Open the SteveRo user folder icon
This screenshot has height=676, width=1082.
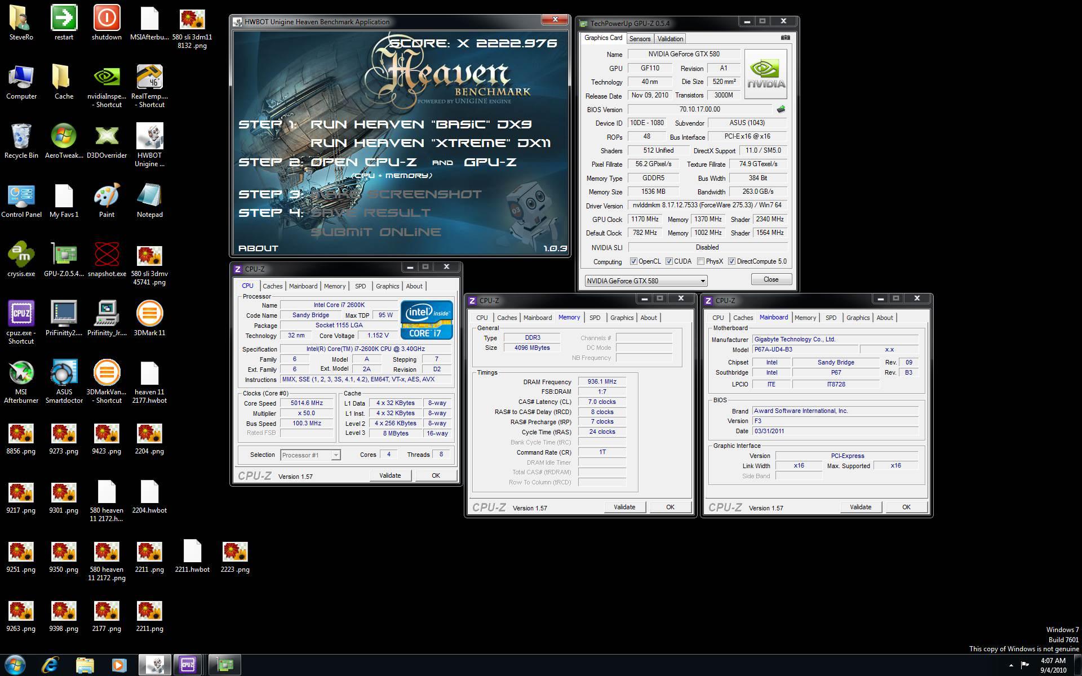pyautogui.click(x=21, y=18)
